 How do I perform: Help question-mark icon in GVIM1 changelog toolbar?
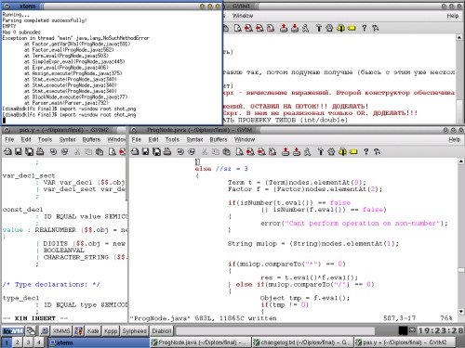point(365,28)
